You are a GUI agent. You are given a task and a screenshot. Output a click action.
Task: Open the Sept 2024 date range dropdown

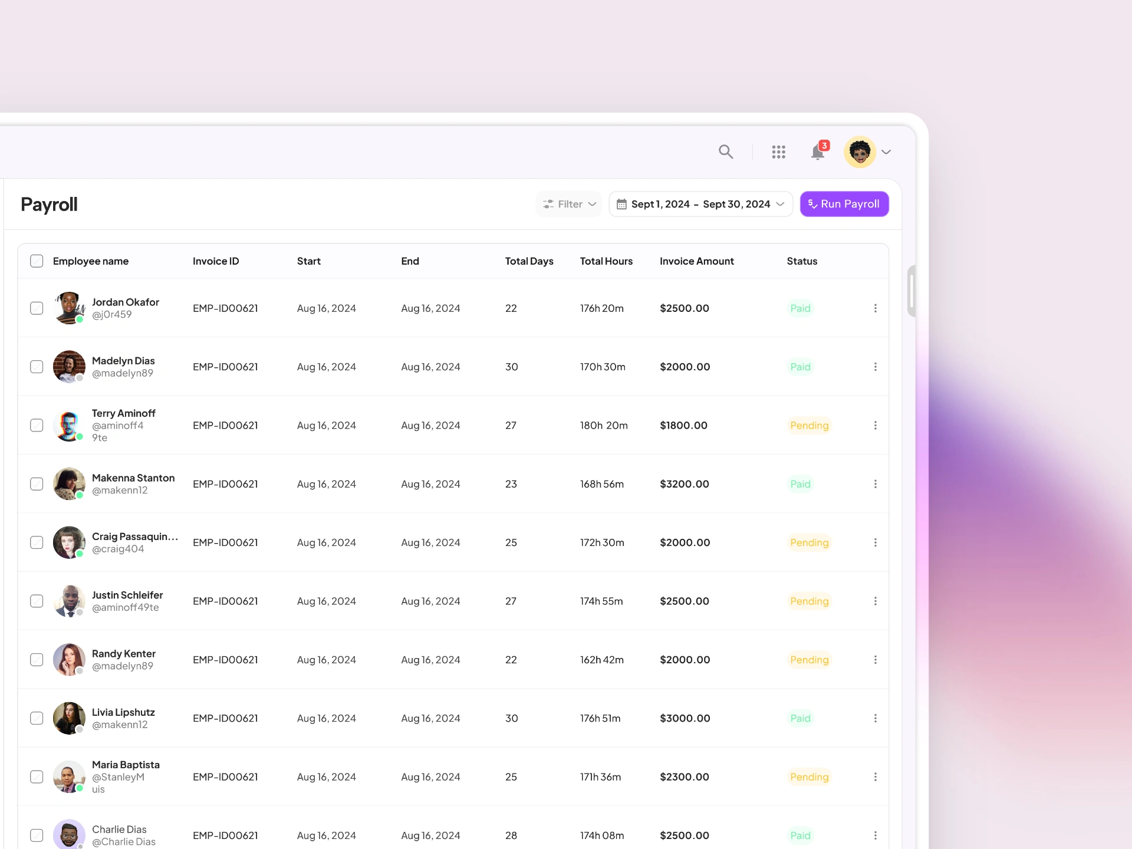[x=700, y=204]
